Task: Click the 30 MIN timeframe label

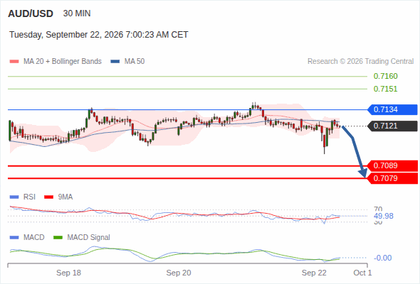Action: (77, 13)
